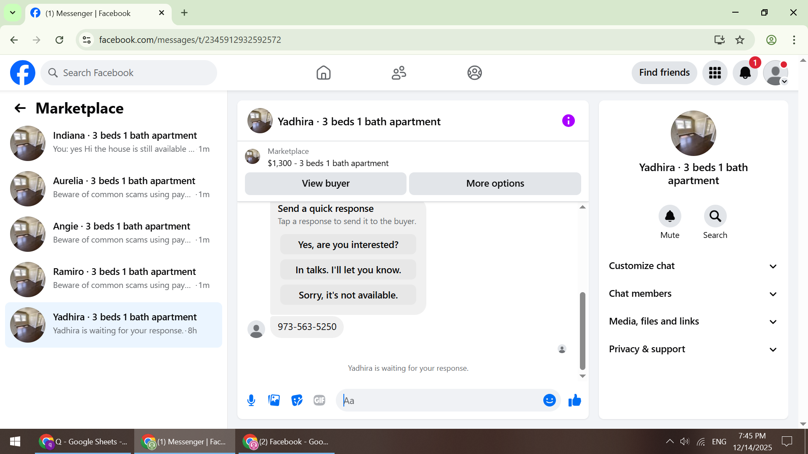This screenshot has width=808, height=454.
Task: Click the voice clip microphone icon
Action: tap(251, 400)
